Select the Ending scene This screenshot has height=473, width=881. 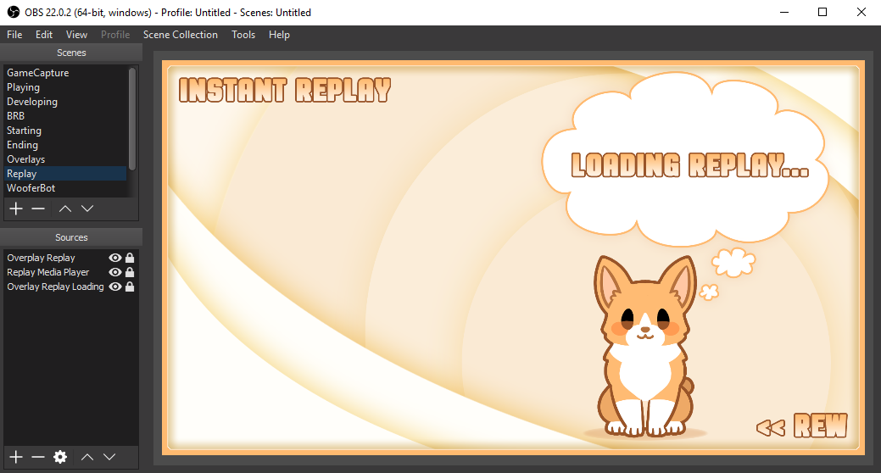(x=66, y=145)
